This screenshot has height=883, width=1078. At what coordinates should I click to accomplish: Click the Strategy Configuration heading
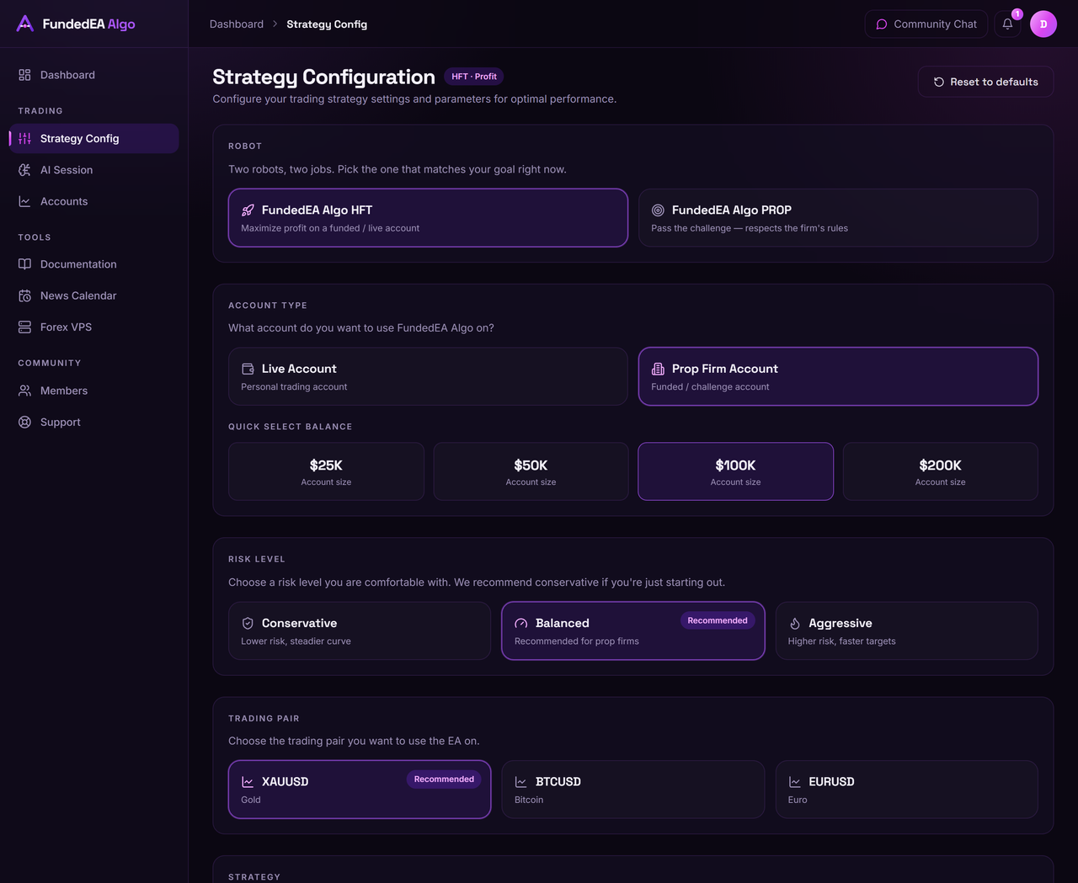(324, 77)
